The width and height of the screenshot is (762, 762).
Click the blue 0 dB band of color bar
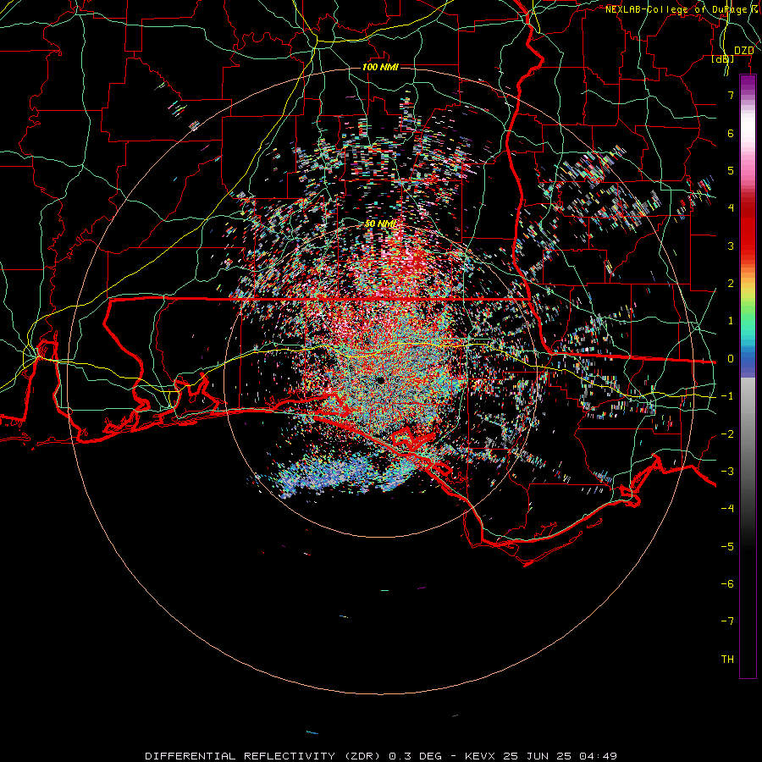(x=748, y=359)
